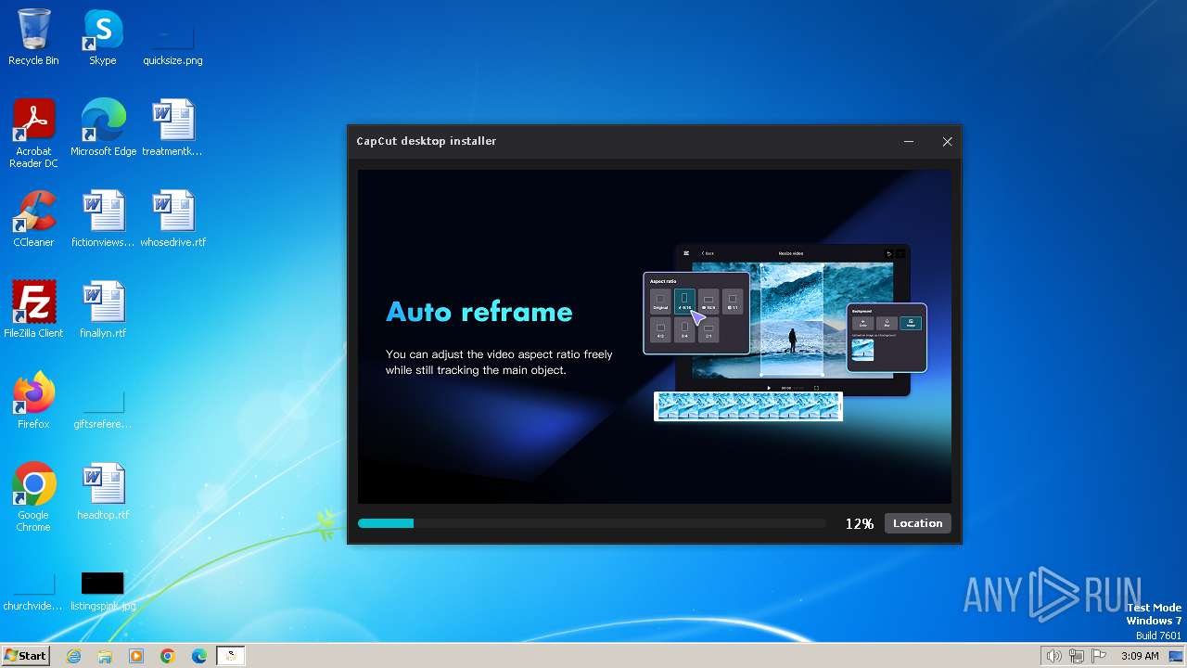Viewport: 1187px width, 668px height.
Task: Open File Explorer from the taskbar
Action: tap(105, 656)
